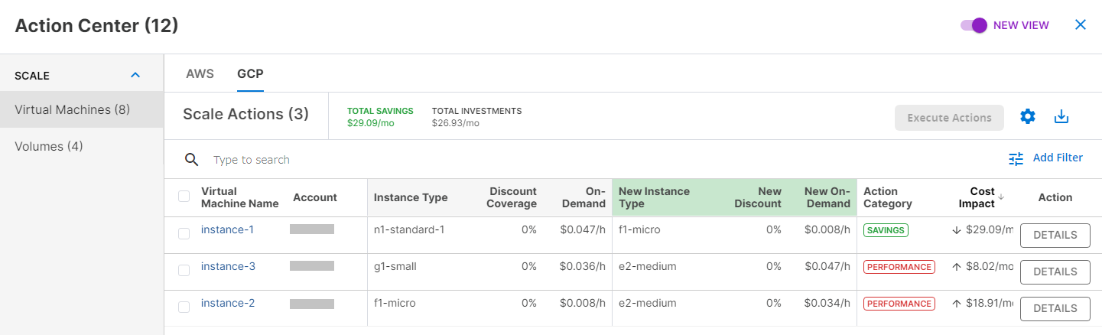
Task: Tick the select-all header checkbox
Action: tap(184, 197)
